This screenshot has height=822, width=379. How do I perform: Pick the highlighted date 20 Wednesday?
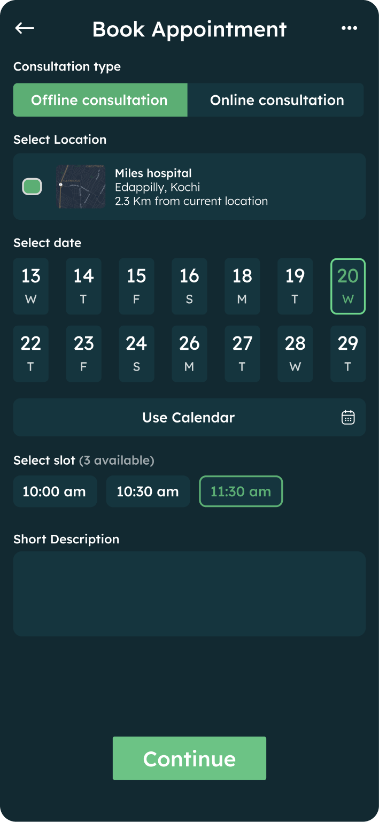tap(348, 286)
